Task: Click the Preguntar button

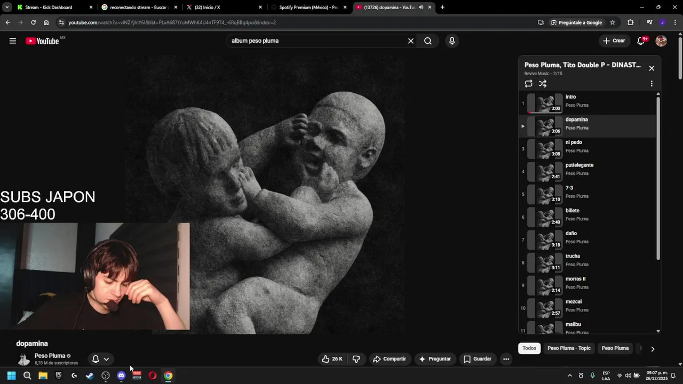Action: click(435, 359)
